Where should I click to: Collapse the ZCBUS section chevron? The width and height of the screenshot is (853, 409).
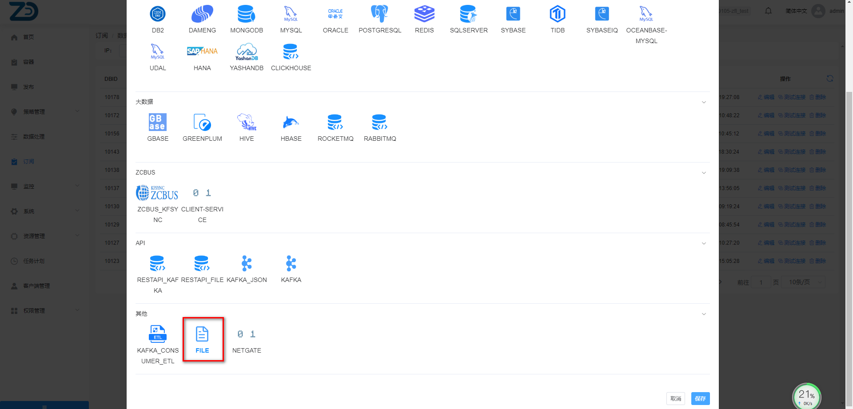(704, 173)
